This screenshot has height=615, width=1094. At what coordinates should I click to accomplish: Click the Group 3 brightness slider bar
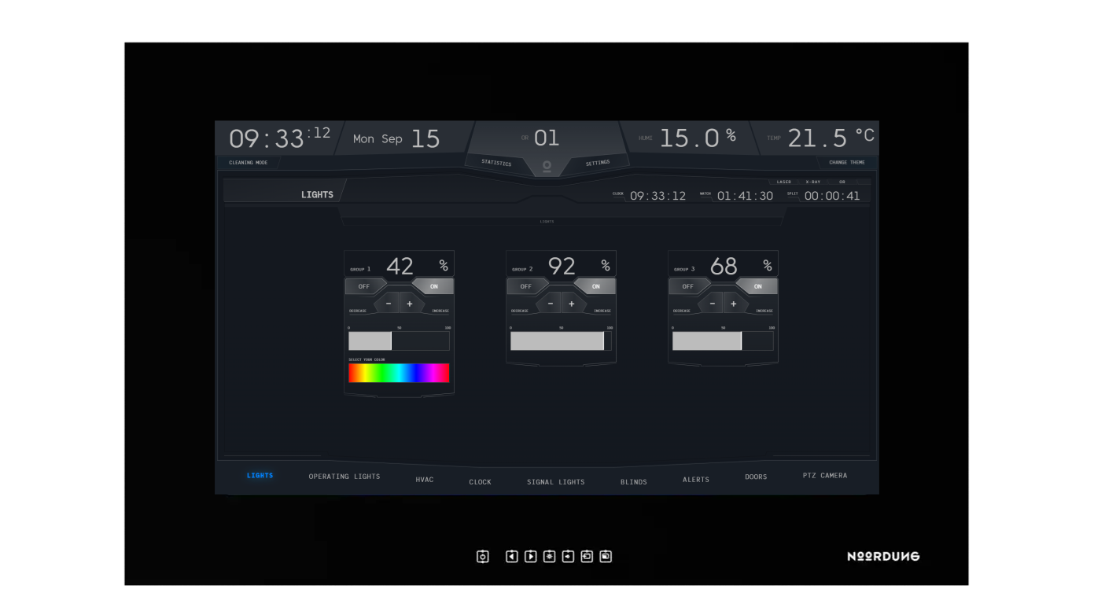pos(722,341)
